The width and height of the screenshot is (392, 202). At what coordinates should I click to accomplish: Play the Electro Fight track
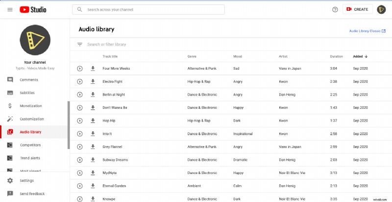80,81
